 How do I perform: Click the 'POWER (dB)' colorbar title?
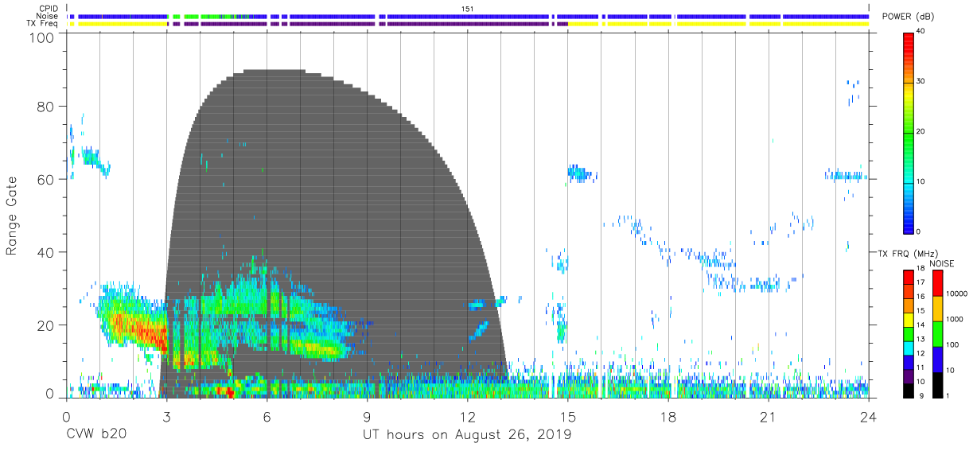(909, 17)
